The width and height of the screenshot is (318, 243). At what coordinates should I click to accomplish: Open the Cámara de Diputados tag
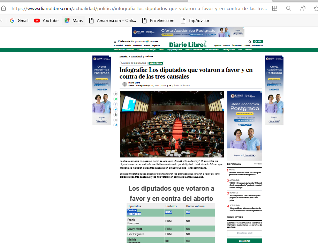click(x=134, y=63)
